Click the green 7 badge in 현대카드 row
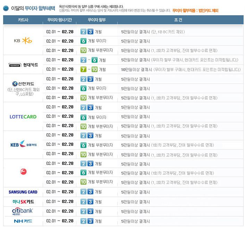The image size is (245, 231). click(83, 69)
